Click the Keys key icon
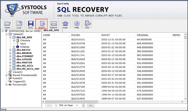Viewport: 188px width, 111px height. point(18,44)
